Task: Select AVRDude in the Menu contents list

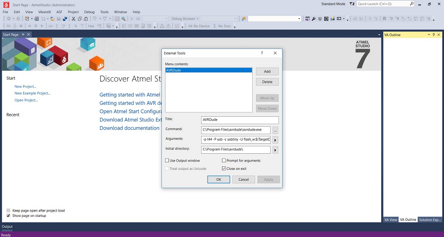Action: click(x=209, y=70)
